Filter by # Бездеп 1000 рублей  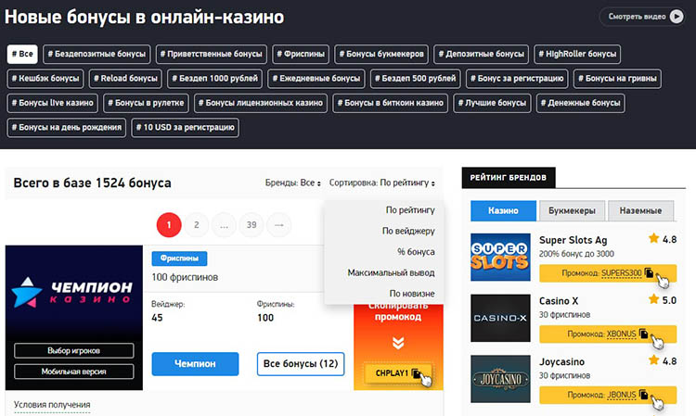tap(215, 79)
